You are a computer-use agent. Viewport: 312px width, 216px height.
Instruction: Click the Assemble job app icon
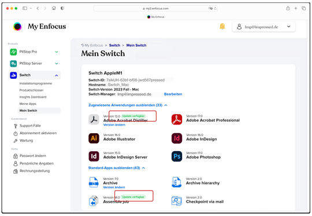pyautogui.click(x=94, y=201)
